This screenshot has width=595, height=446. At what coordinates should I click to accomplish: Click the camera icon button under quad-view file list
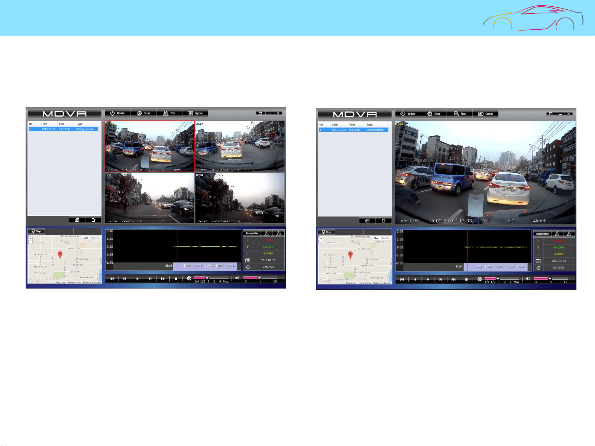pyautogui.click(x=77, y=220)
